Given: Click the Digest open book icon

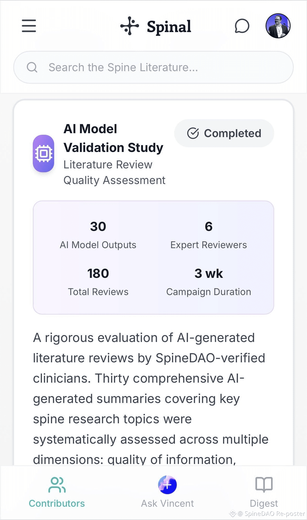Looking at the screenshot, I should [264, 485].
